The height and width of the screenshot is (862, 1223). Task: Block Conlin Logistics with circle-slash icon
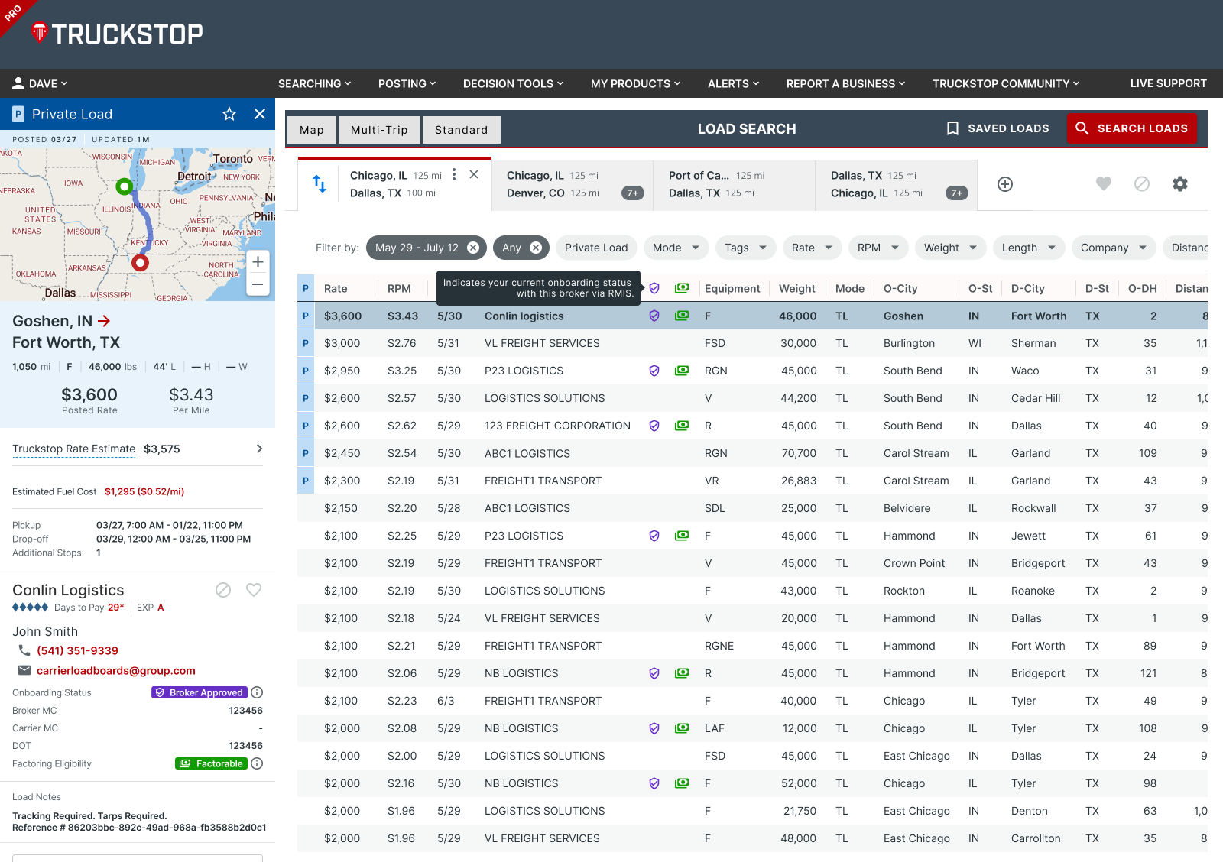point(223,590)
